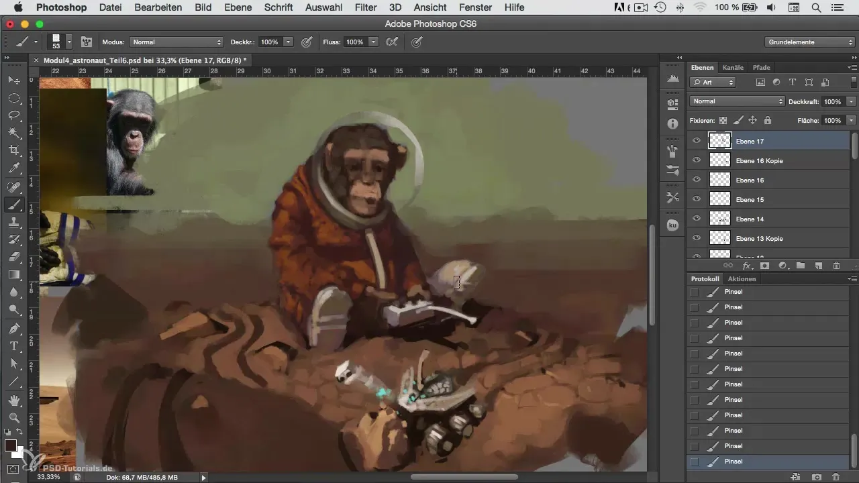Hide layer Ebene 17
The width and height of the screenshot is (859, 483).
[x=697, y=141]
